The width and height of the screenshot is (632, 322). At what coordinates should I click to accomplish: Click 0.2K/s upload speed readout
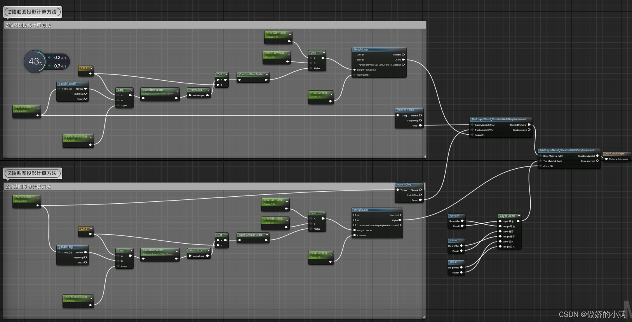pos(60,57)
